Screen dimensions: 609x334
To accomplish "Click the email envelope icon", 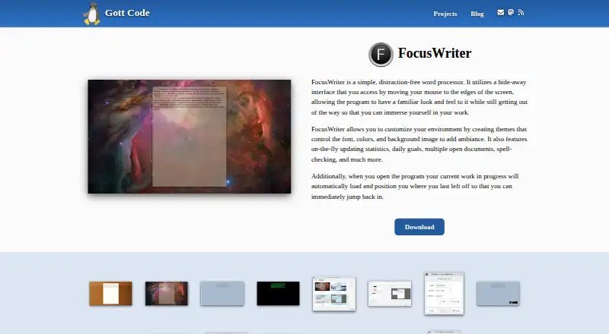I will point(501,12).
